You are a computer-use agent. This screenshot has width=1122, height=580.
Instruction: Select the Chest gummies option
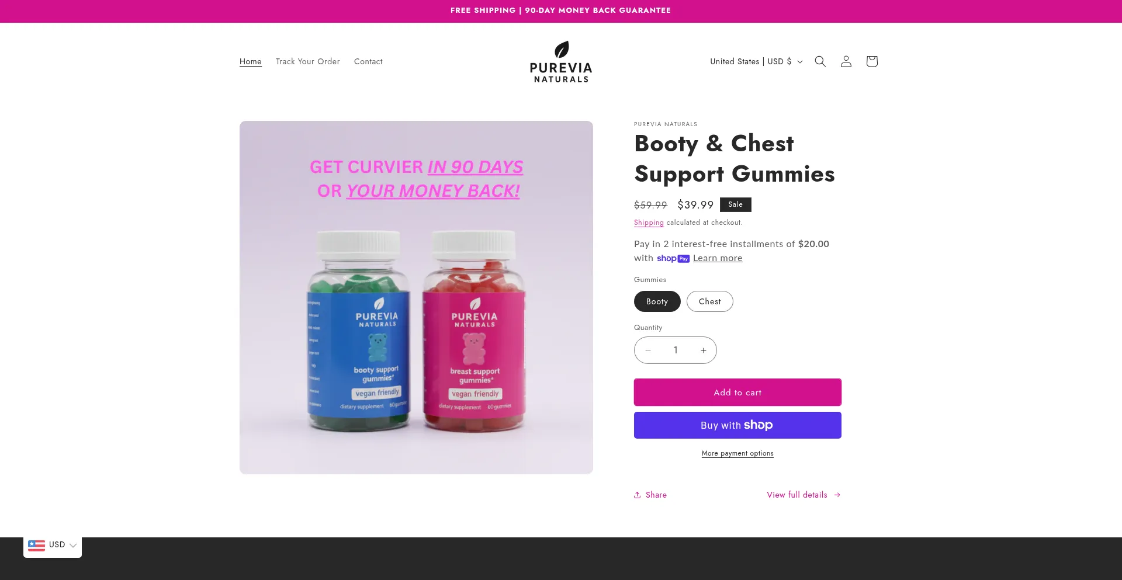(709, 301)
